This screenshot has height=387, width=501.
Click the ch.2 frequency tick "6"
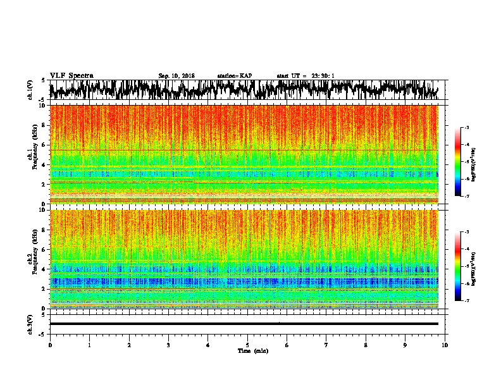click(x=44, y=249)
